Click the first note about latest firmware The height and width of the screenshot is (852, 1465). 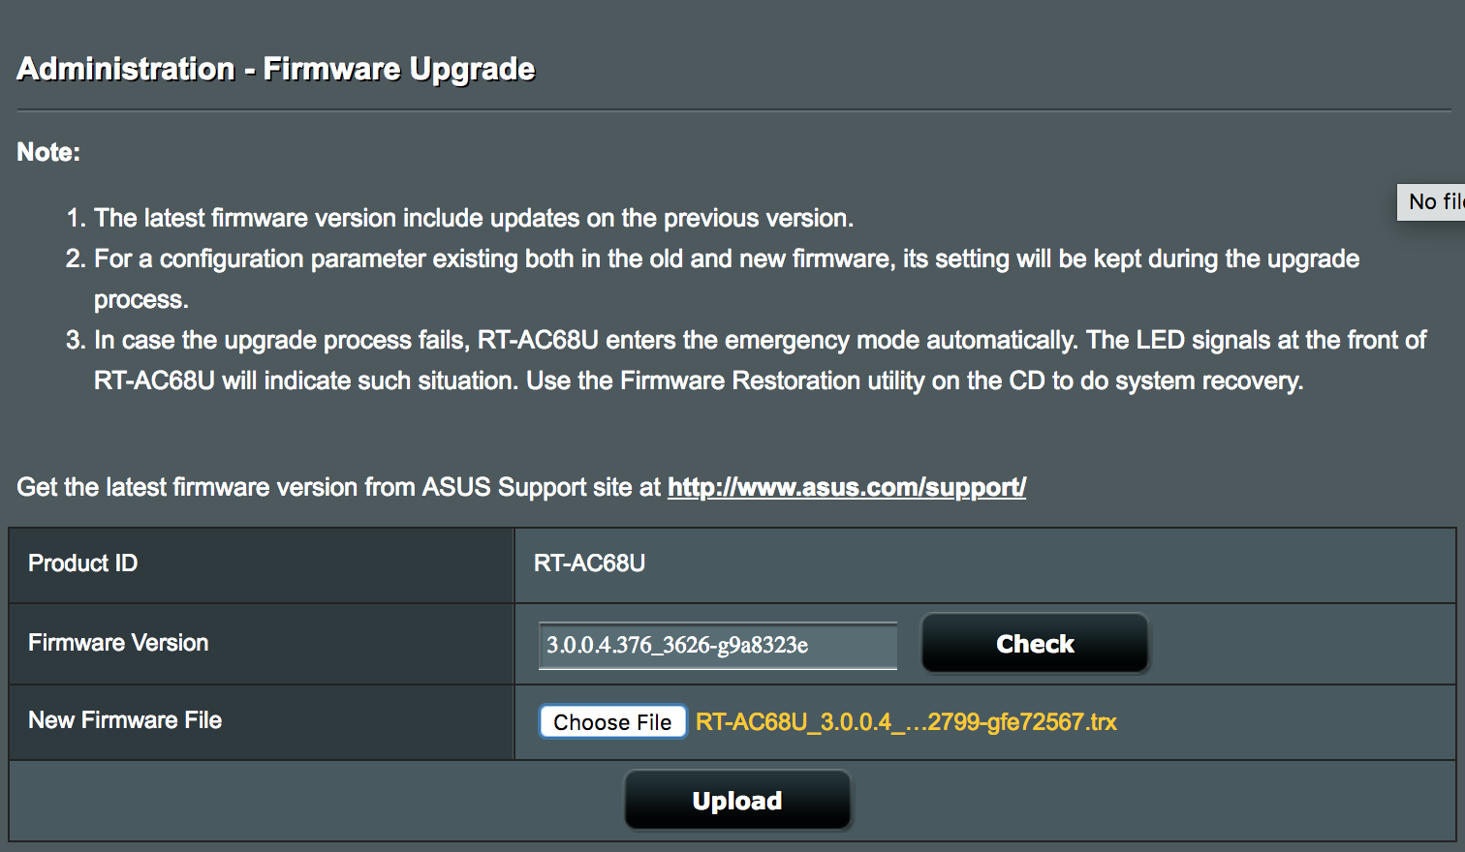coord(473,218)
